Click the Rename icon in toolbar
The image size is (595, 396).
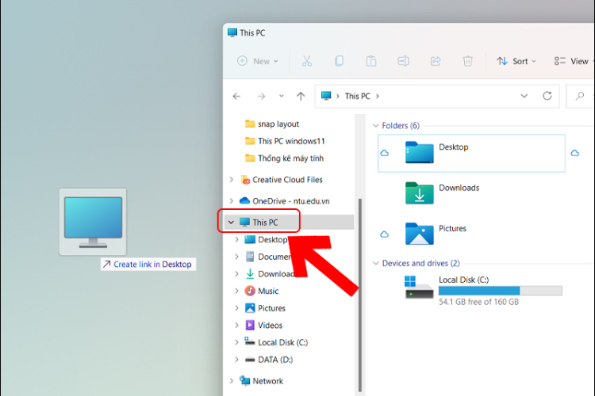pos(403,61)
